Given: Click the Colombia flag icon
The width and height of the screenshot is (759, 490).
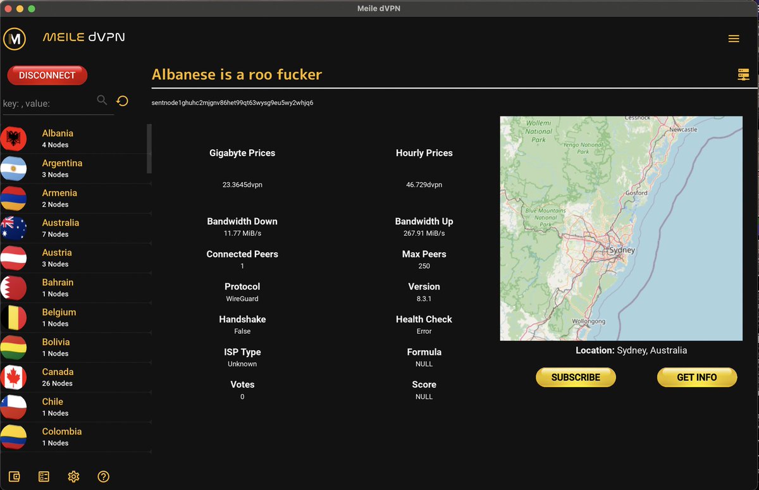Looking at the screenshot, I should point(13,437).
